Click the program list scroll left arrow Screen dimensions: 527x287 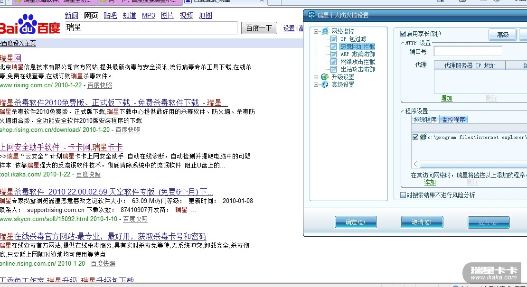[x=416, y=164]
